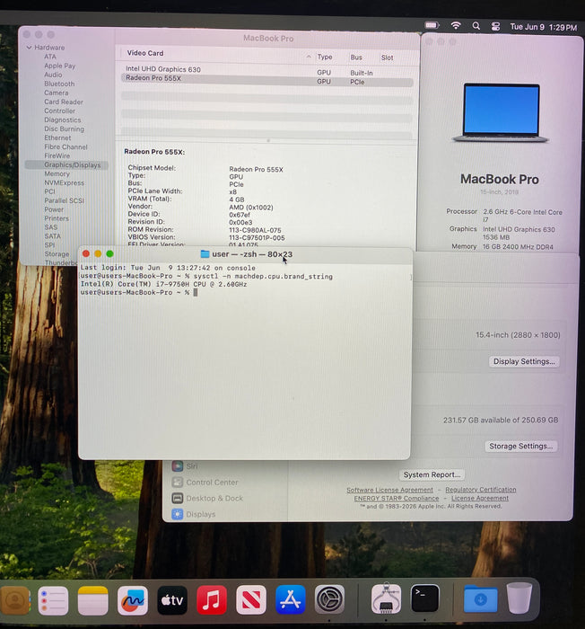
Task: Select Parallel SCSI in Hardware sidebar
Action: 64,200
